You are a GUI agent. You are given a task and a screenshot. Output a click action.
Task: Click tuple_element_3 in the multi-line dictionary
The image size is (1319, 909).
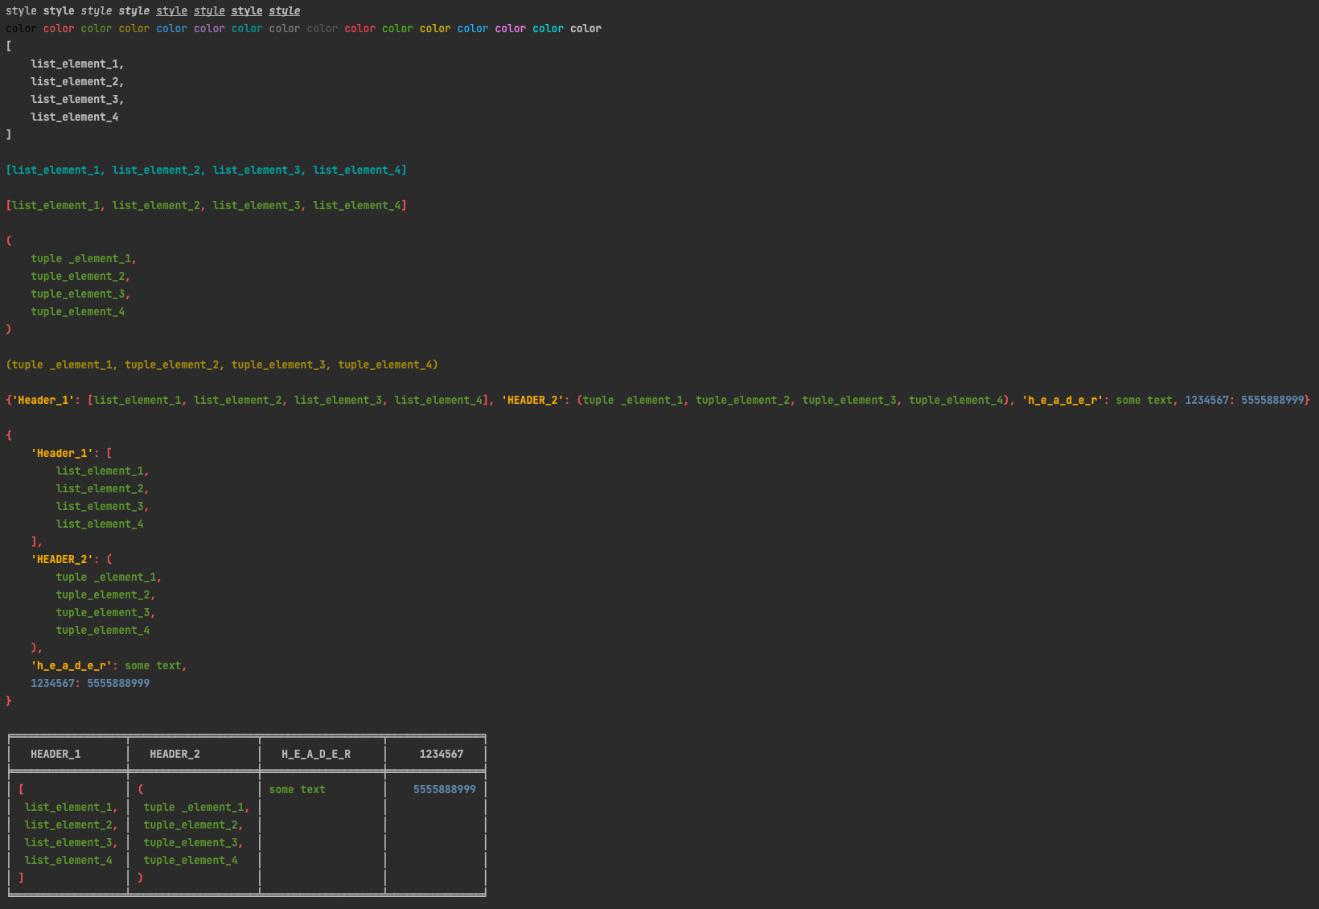click(x=102, y=612)
